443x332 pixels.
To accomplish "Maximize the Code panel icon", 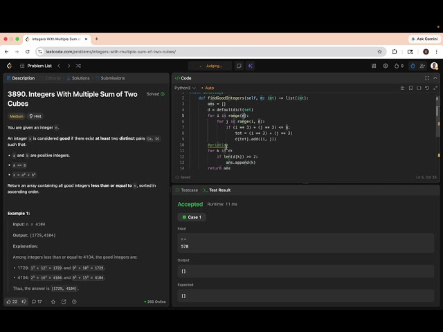I will 427,78.
